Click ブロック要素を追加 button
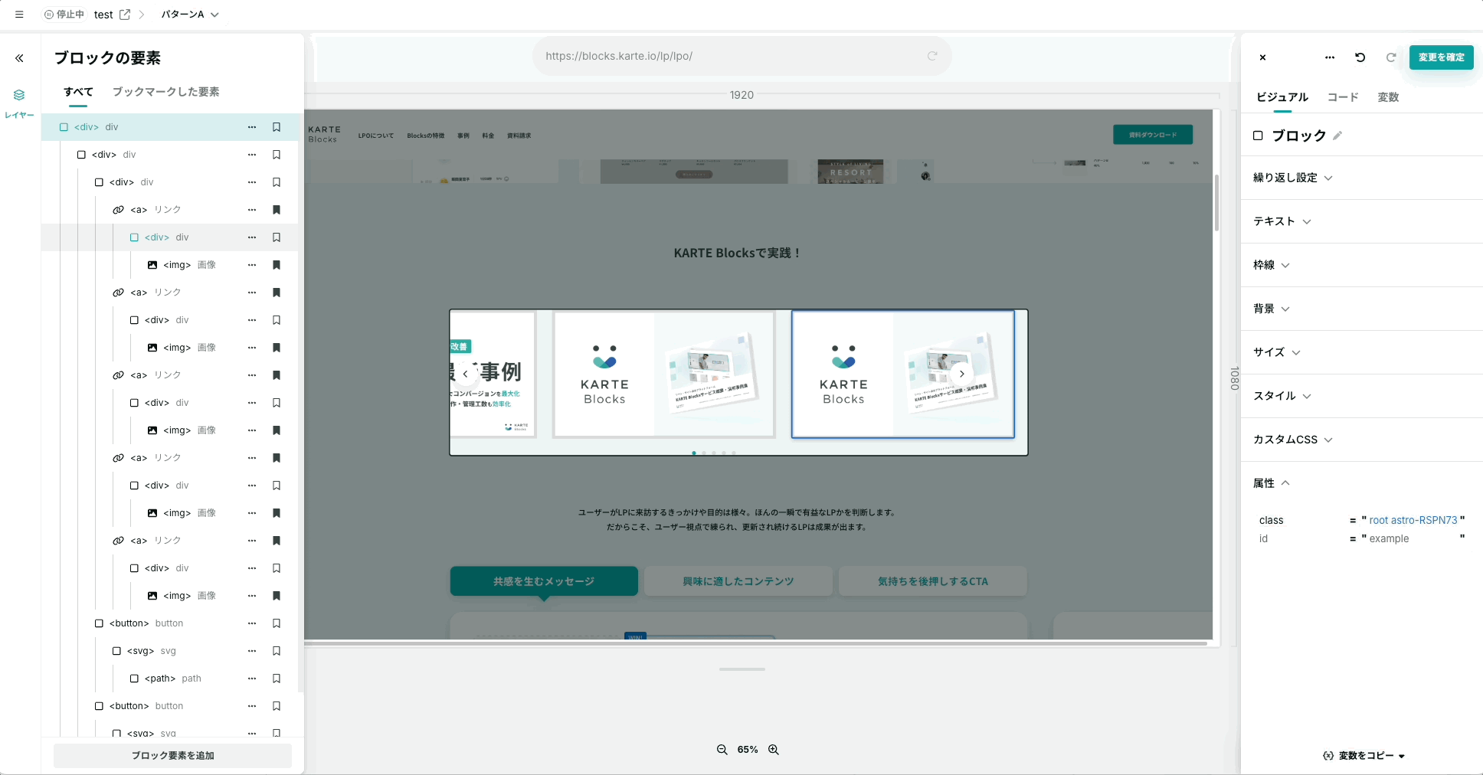This screenshot has height=775, width=1483. [x=172, y=756]
